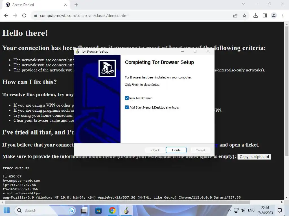This screenshot has width=289, height=216.
Task: Click the 'h=computernewb.com' trace line
Action: 21,181
